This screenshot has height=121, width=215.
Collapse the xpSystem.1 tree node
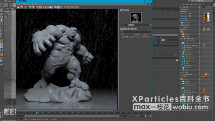point(180,79)
